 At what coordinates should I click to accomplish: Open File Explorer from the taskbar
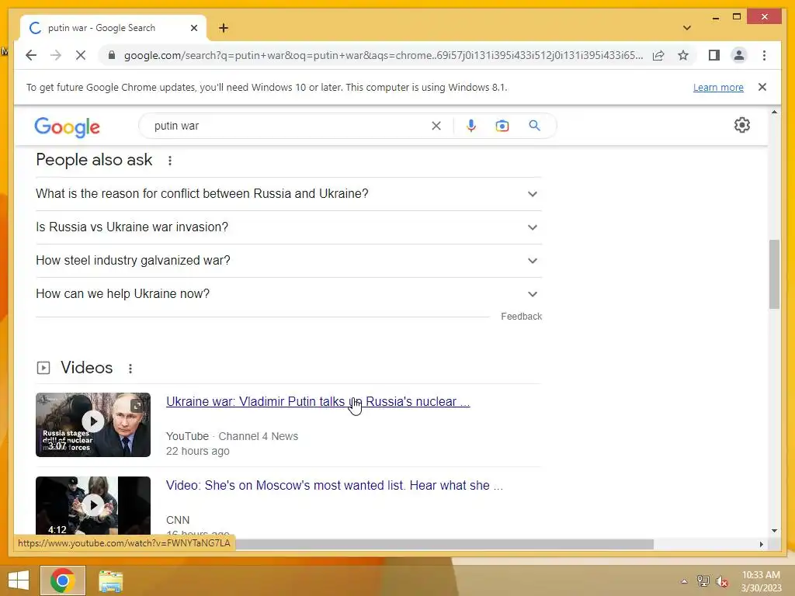click(110, 581)
